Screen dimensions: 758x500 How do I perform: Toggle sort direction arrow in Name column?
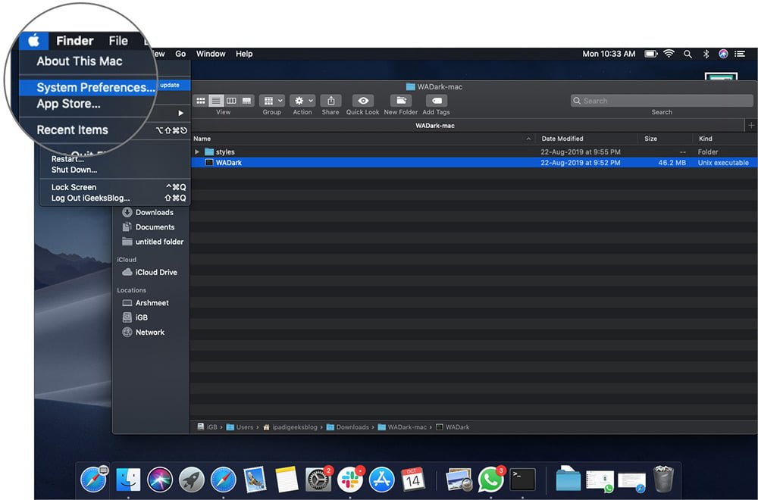coord(528,139)
